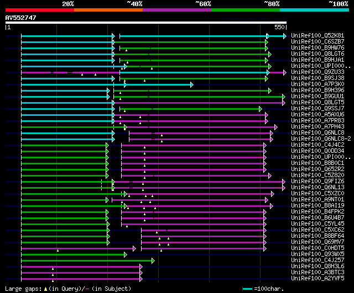Image resolution: width=354 pixels, height=293 pixels.
Task: Click the cyan arrowhead ending the A7P3K0 alignment
Action: 192,84
